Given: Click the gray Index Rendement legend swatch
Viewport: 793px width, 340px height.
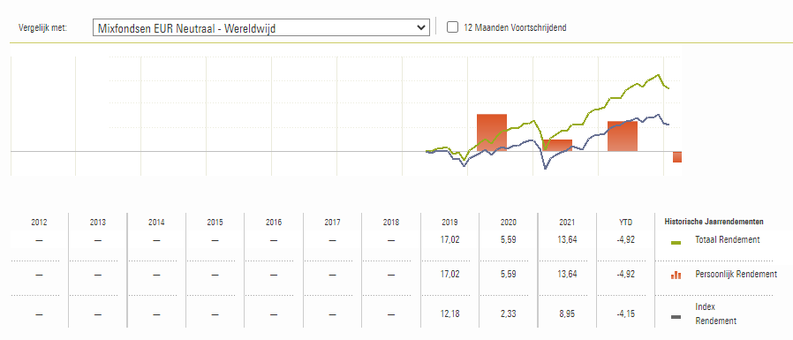Looking at the screenshot, I should tap(676, 317).
